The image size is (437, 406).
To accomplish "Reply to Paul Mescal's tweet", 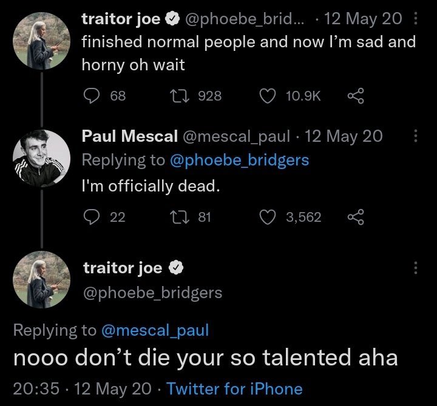I will point(90,216).
